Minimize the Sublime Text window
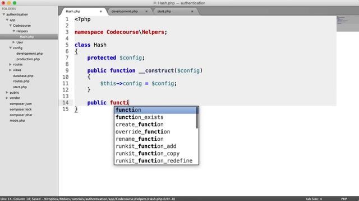 9,3
